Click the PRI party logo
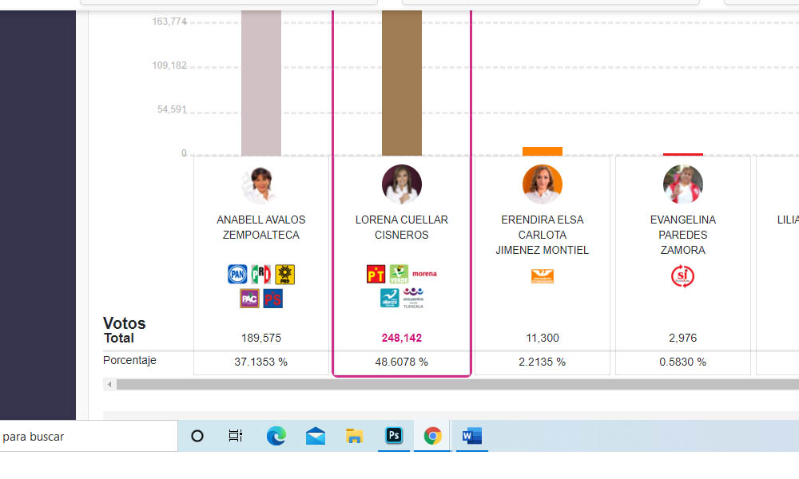Screen dimensions: 799x479 (x=260, y=275)
